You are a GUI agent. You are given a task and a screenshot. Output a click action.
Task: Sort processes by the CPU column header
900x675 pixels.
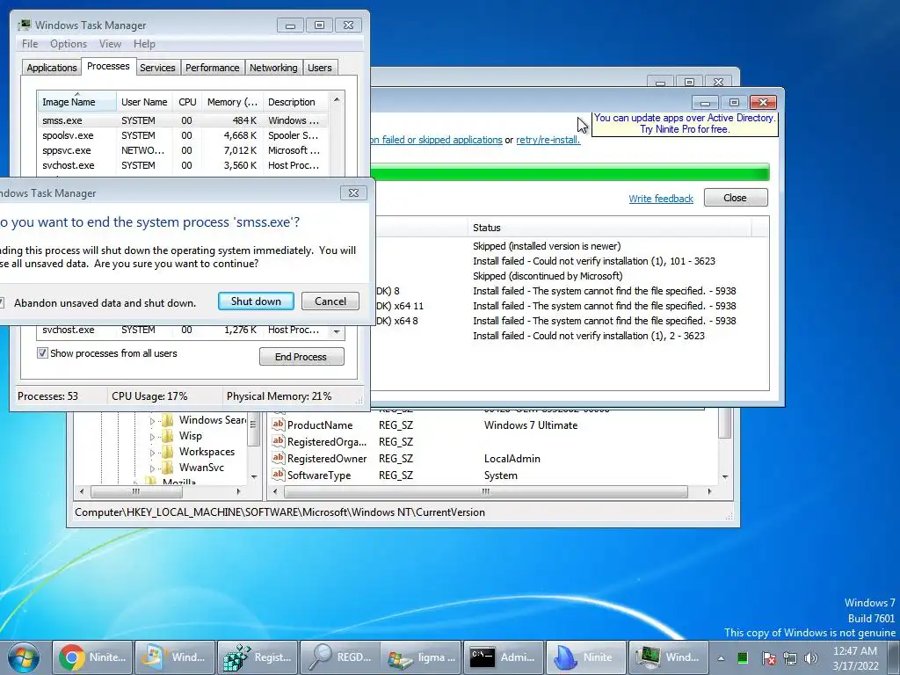coord(187,102)
